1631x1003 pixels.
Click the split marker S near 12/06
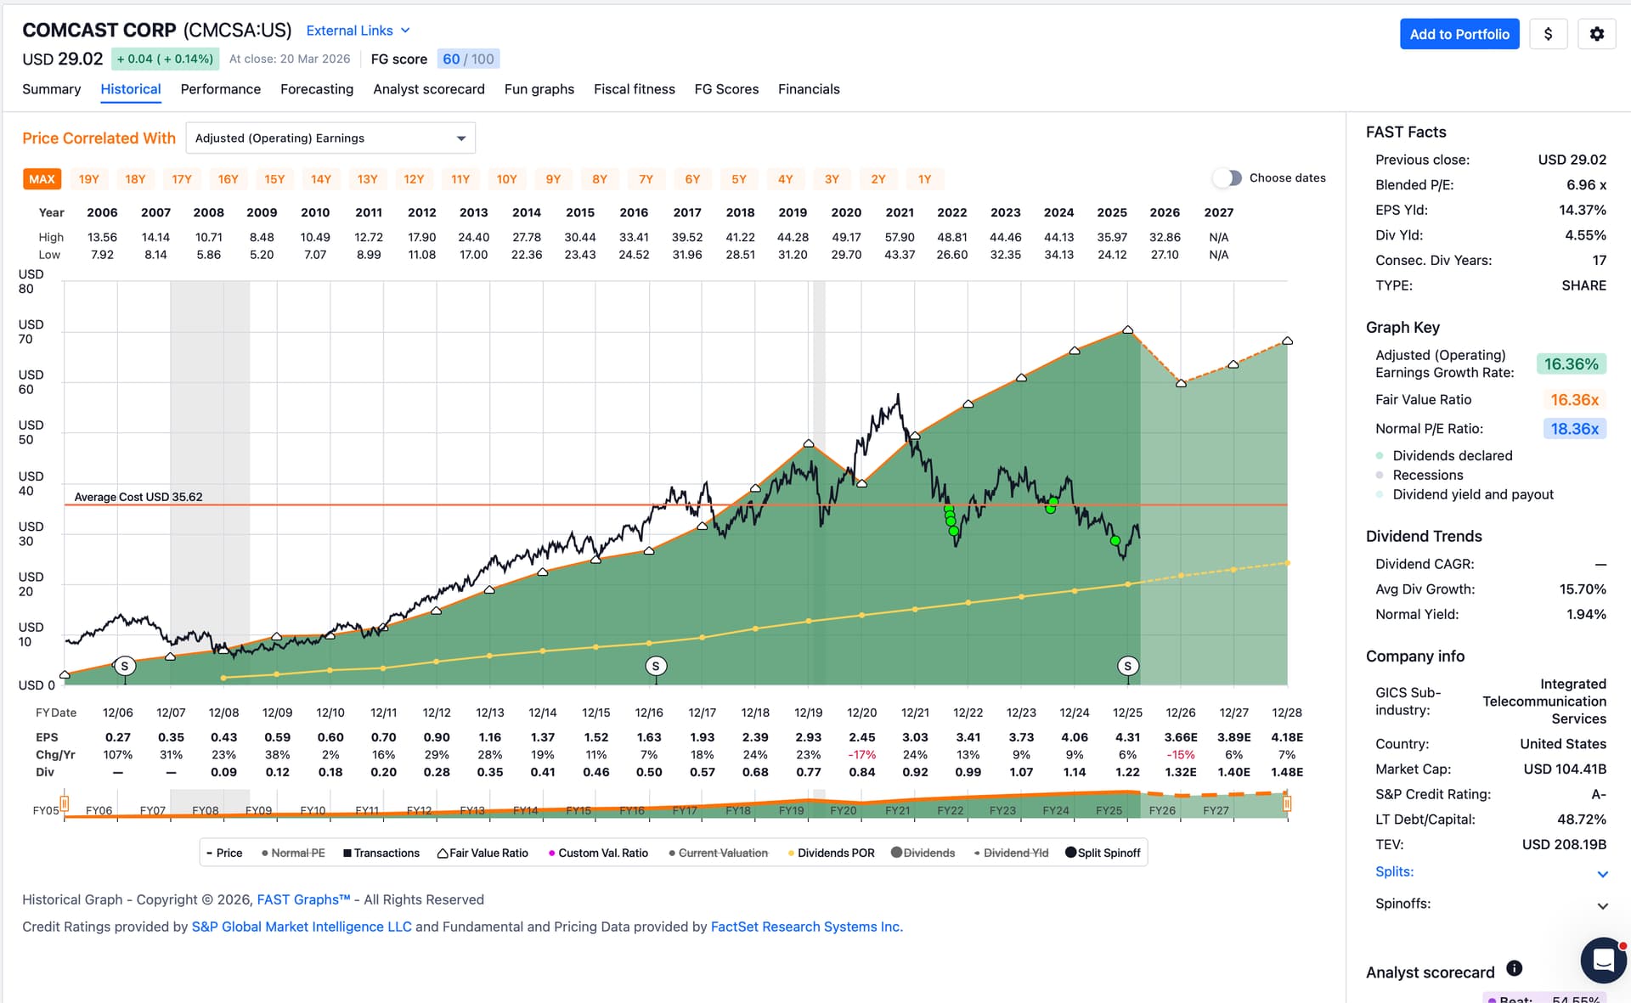coord(125,667)
